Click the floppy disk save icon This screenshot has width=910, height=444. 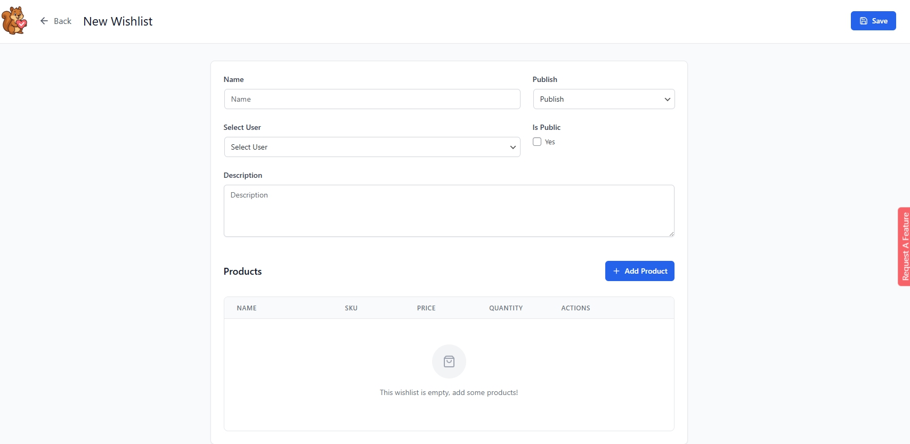(864, 21)
